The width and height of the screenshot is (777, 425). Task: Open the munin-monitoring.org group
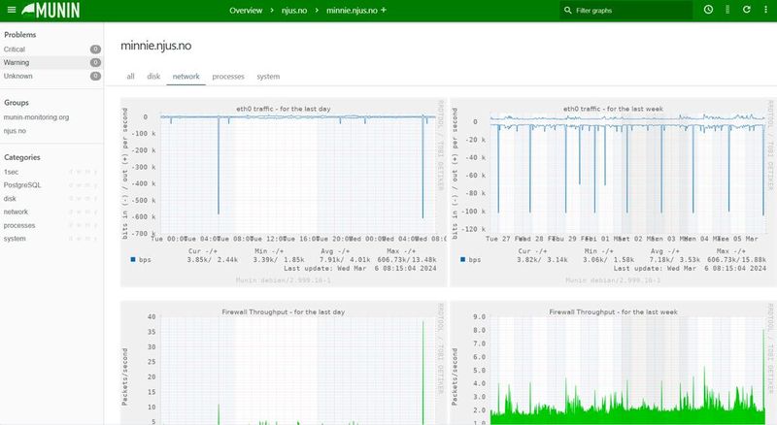click(x=37, y=116)
